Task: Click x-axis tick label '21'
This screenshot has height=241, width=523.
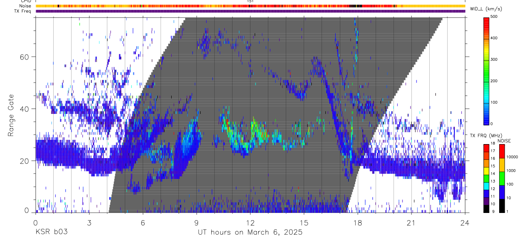Action: tap(411, 223)
